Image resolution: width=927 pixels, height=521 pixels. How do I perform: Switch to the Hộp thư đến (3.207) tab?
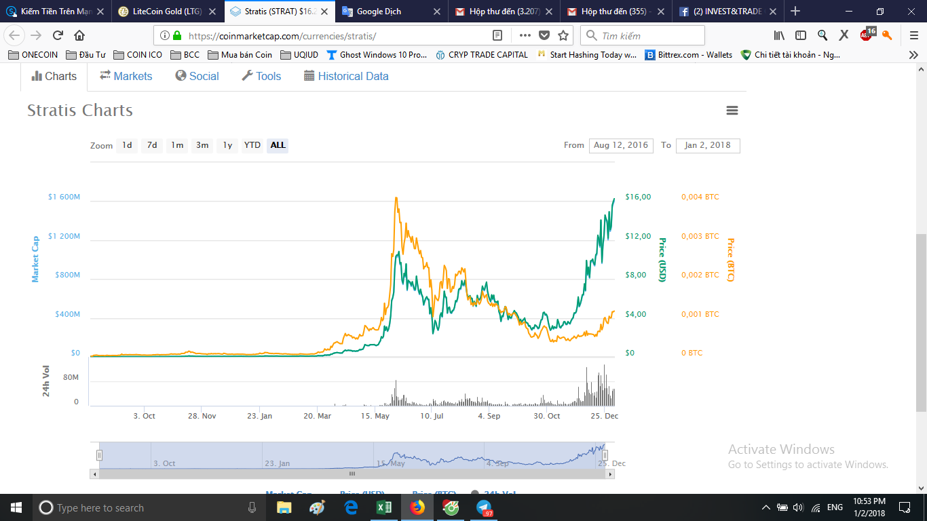(504, 12)
